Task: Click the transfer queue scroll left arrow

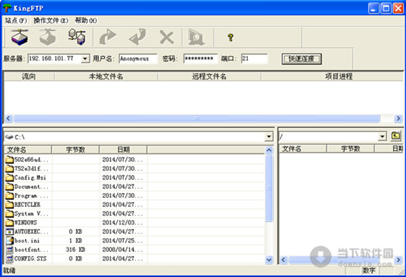Action: point(8,119)
